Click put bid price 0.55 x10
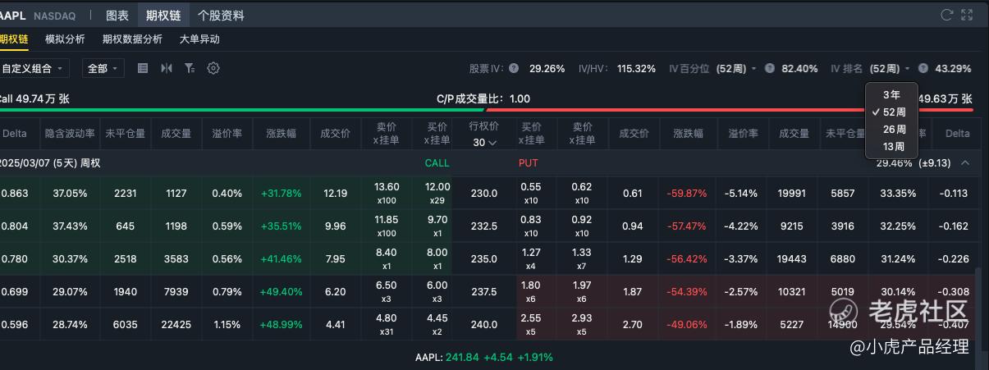Image resolution: width=989 pixels, height=370 pixels. (531, 194)
